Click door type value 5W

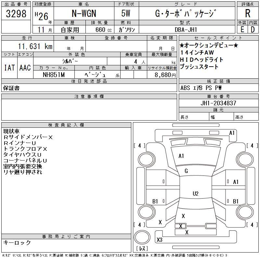click(126, 13)
